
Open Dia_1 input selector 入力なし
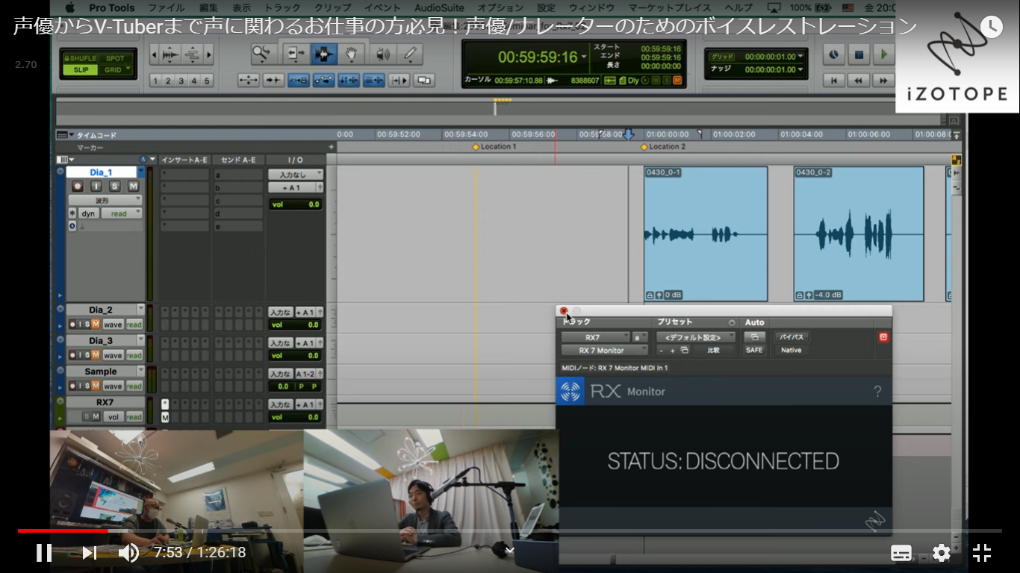(296, 174)
